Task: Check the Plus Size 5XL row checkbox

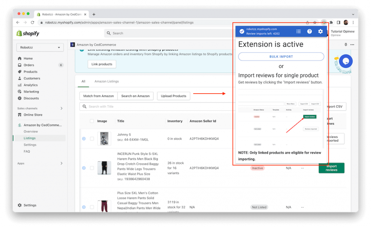Action: click(92, 207)
